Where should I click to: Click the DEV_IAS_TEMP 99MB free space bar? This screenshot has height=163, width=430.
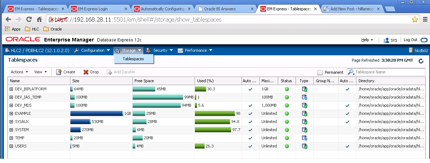tap(158, 97)
